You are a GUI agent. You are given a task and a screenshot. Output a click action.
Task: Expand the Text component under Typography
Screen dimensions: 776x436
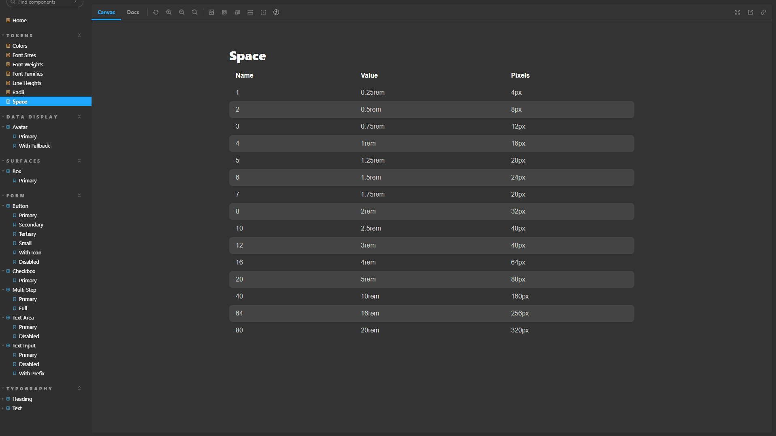pyautogui.click(x=17, y=408)
